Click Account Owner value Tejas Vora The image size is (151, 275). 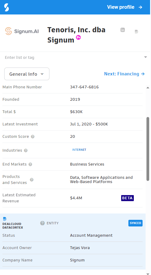point(80,248)
